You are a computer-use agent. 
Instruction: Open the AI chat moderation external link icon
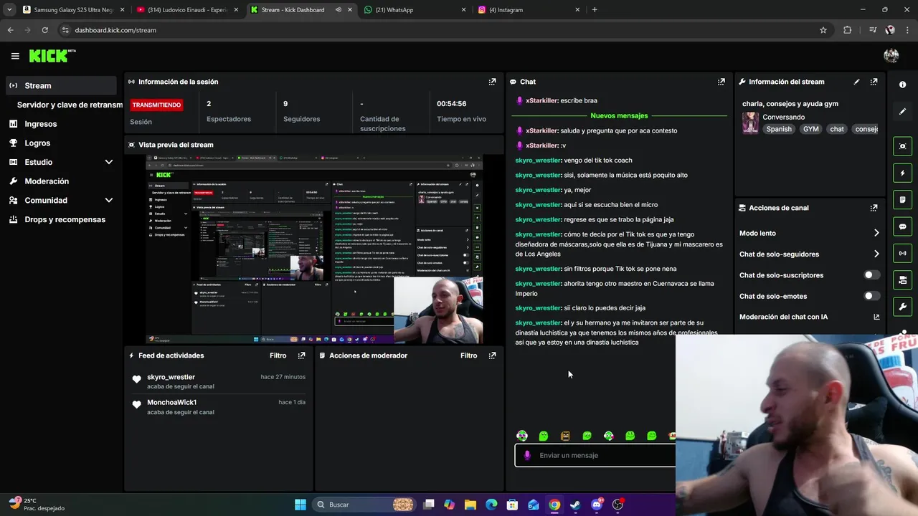click(x=876, y=317)
